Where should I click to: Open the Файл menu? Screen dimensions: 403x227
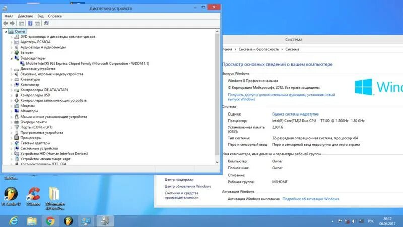(x=9, y=16)
